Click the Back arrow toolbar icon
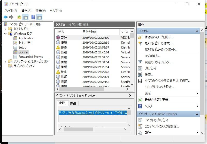The width and height of the screenshot is (207, 144). (5, 17)
